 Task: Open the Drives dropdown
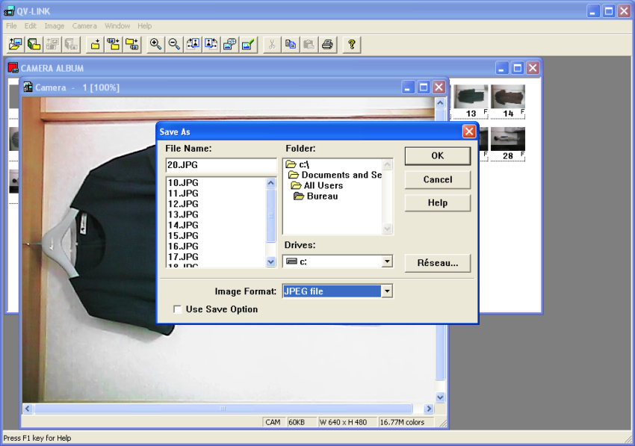(x=387, y=261)
